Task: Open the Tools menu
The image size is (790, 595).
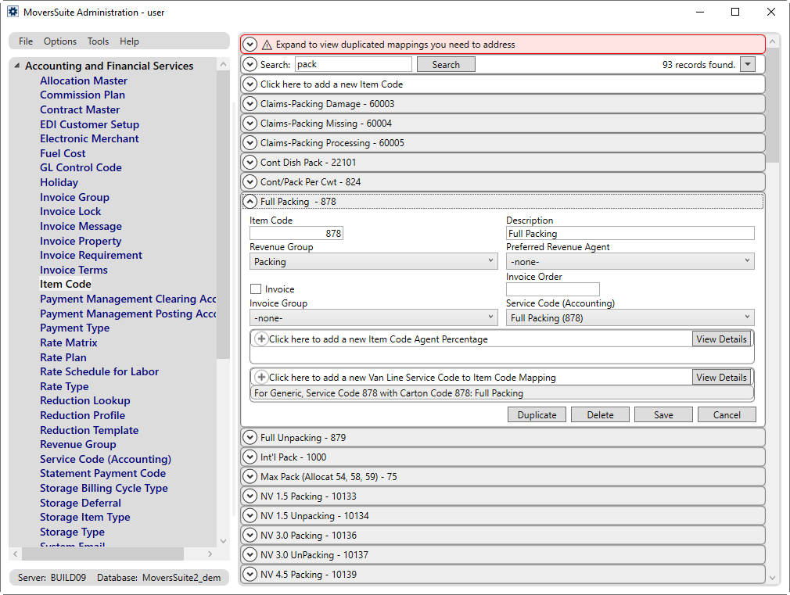Action: tap(98, 41)
